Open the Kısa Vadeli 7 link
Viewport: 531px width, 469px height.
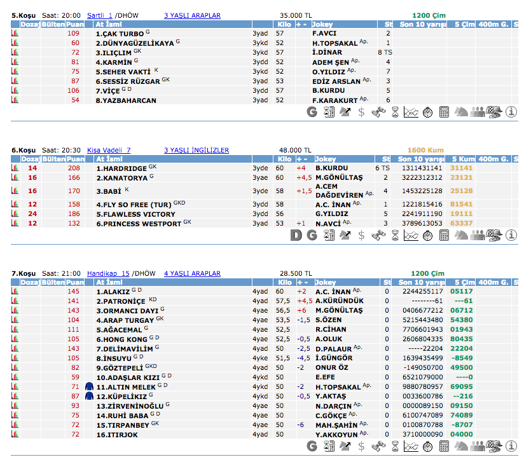click(109, 150)
